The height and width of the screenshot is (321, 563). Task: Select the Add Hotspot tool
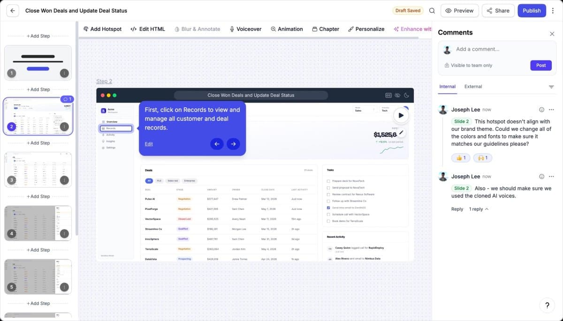point(102,29)
